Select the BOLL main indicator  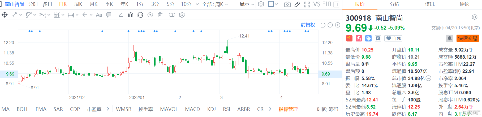[23, 109]
